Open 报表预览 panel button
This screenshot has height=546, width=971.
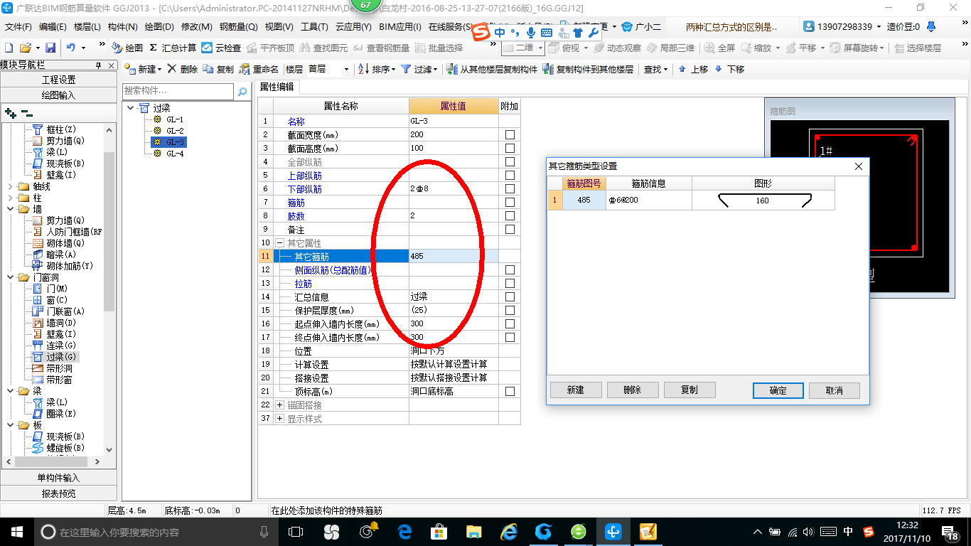coord(59,493)
